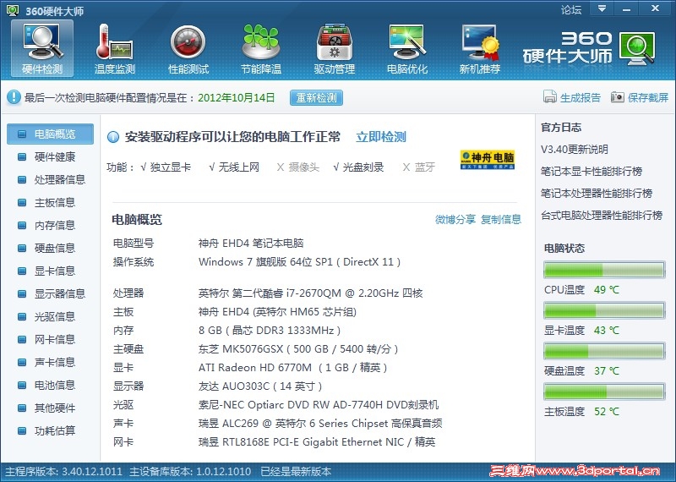Click the ATI Radeon HD 6770M text
This screenshot has width=676, height=482.
coord(292,368)
